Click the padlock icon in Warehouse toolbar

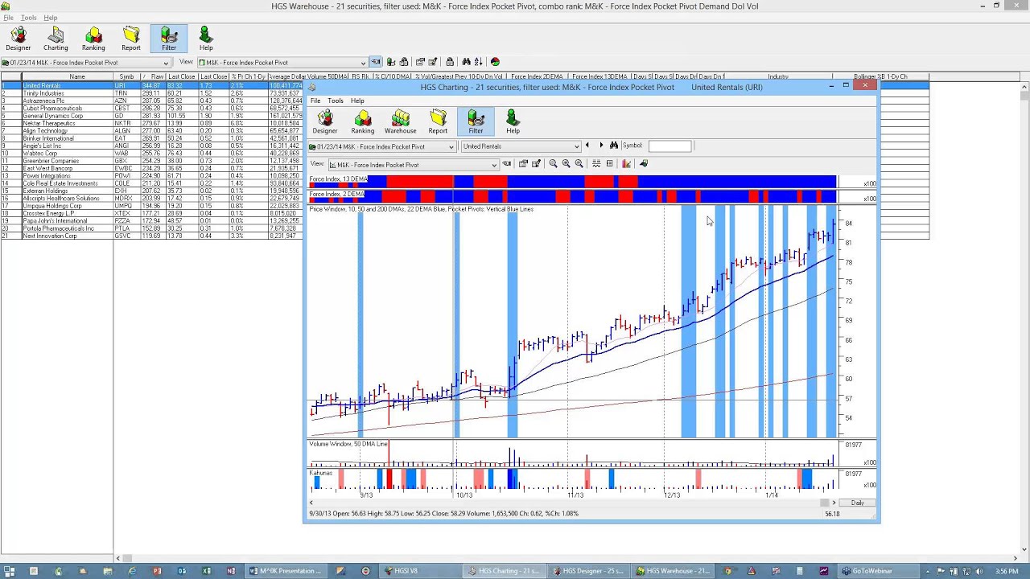450,62
